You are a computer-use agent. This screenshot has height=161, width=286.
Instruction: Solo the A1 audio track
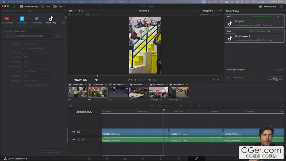(x=79, y=140)
